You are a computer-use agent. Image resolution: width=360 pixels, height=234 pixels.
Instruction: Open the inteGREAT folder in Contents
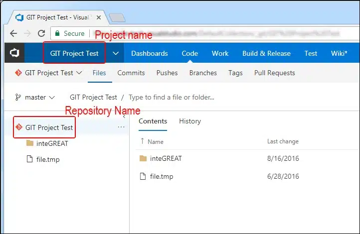click(167, 158)
